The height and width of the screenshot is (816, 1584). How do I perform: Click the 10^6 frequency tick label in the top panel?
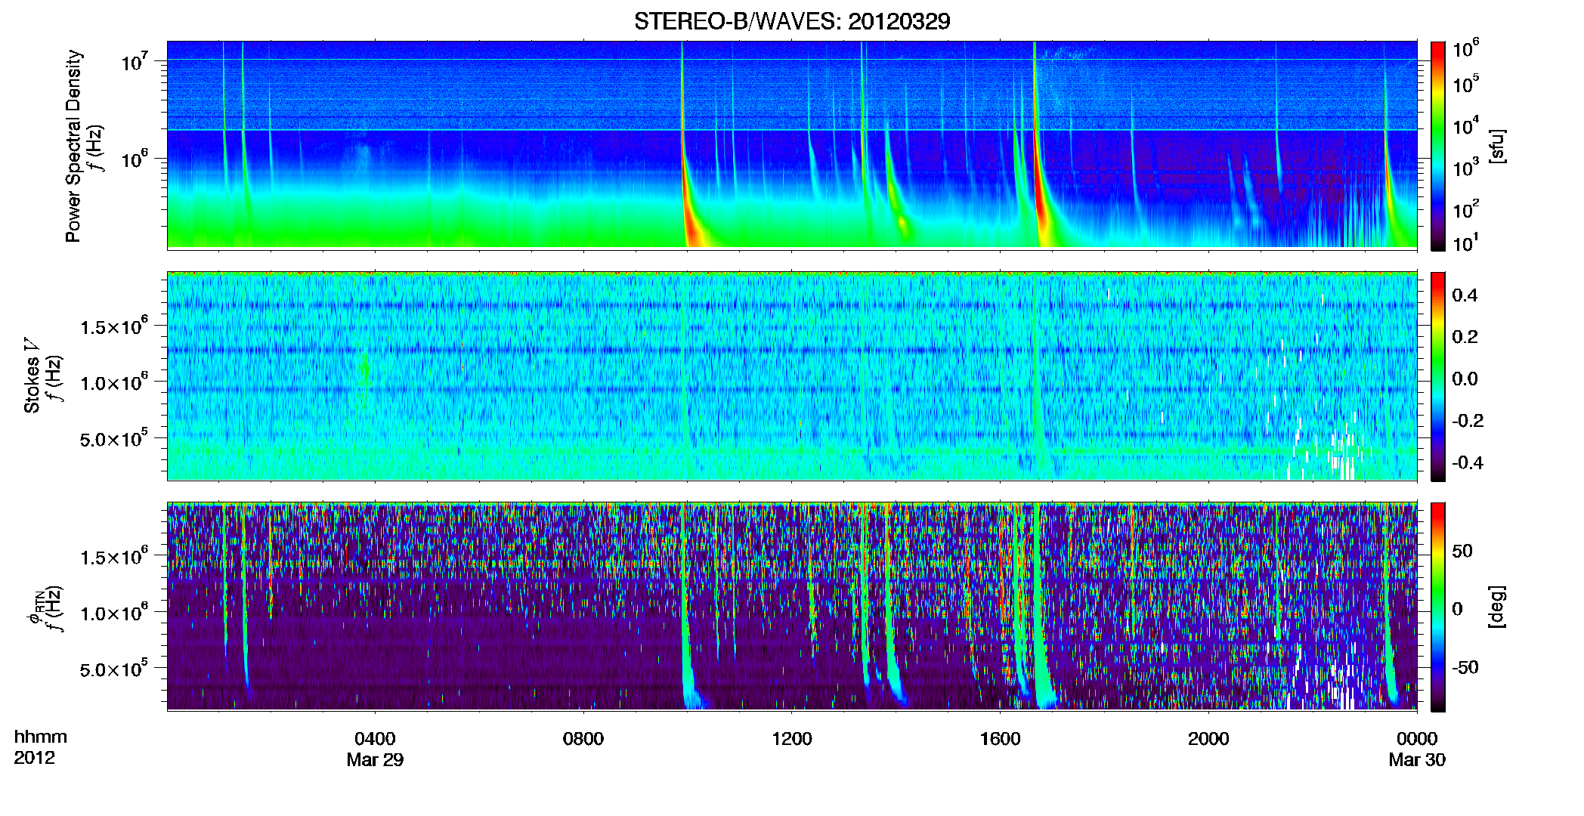pyautogui.click(x=135, y=159)
